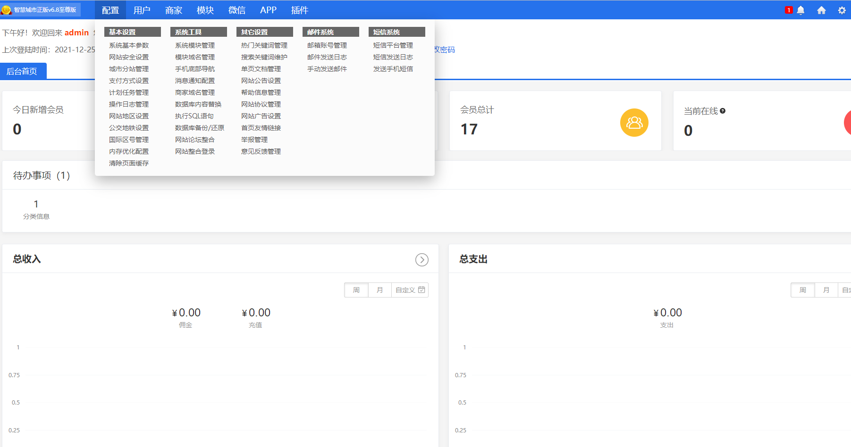
Task: Open 自定义 date range picker for income
Action: coord(410,290)
